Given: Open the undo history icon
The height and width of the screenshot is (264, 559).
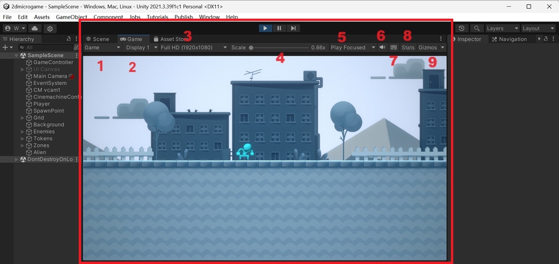Looking at the screenshot, I should (x=462, y=28).
